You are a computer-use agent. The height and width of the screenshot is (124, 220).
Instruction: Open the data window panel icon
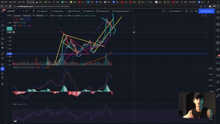pyautogui.click(x=218, y=30)
